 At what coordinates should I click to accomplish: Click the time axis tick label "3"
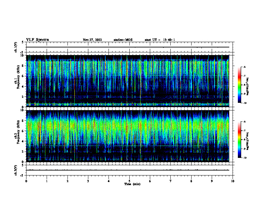click(x=88, y=181)
